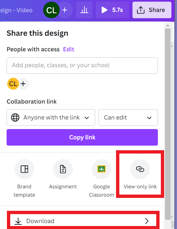Click the yellow CL member avatar
This screenshot has width=177, height=229.
pos(13,84)
